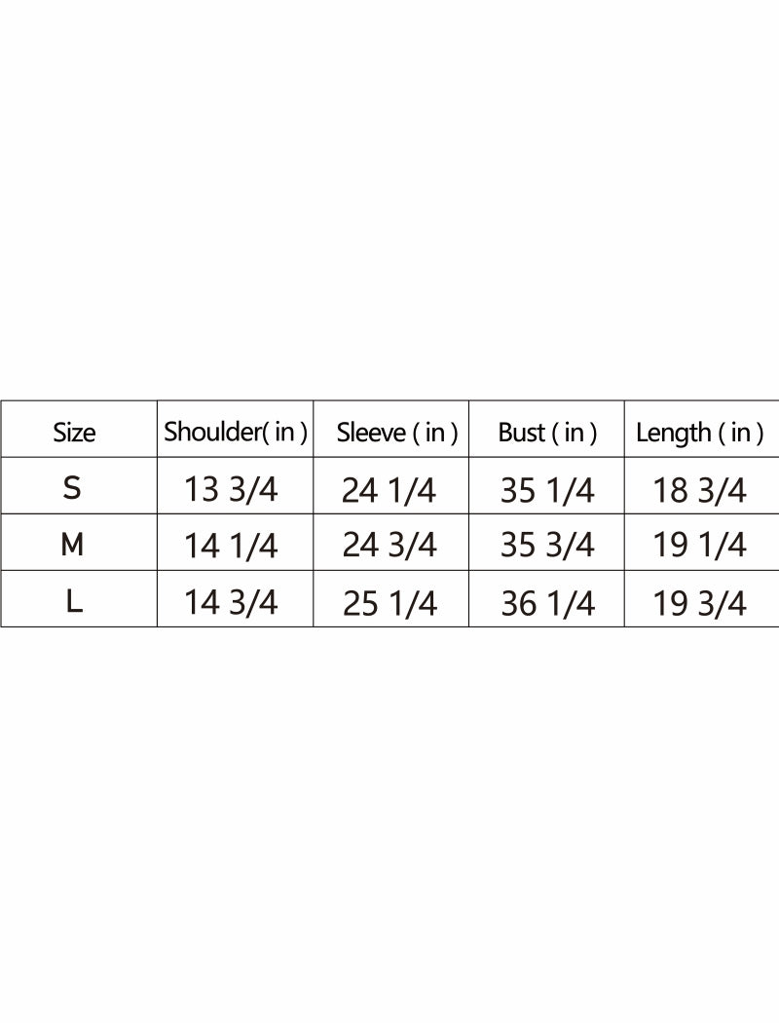
Task: Select the Bust (in) header cell
Action: pos(547,433)
